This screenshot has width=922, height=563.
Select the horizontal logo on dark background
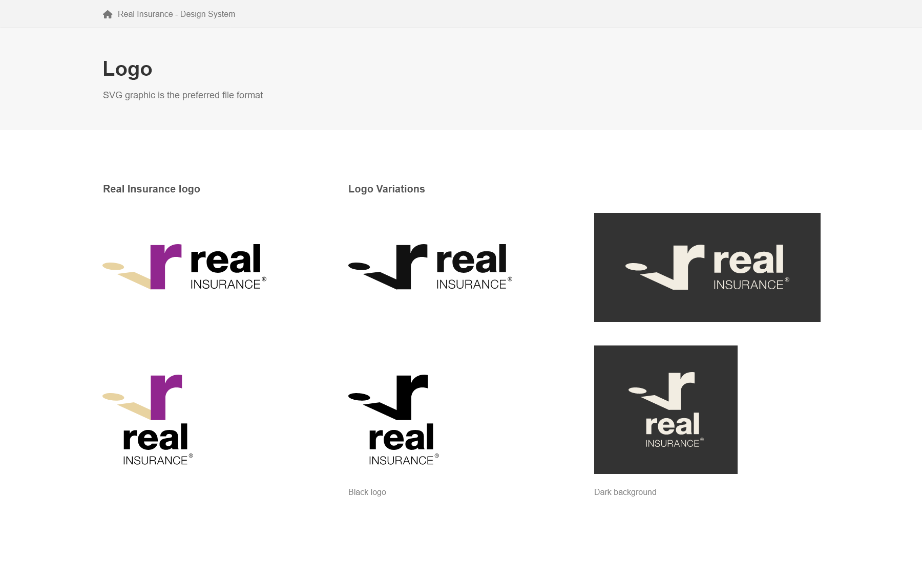click(x=707, y=267)
